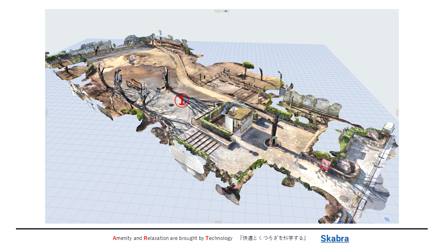
Task: Click the orange dashed handle at top center
Action: click(x=218, y=11)
